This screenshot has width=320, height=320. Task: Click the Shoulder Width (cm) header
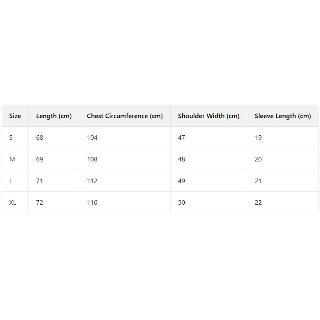tap(208, 116)
